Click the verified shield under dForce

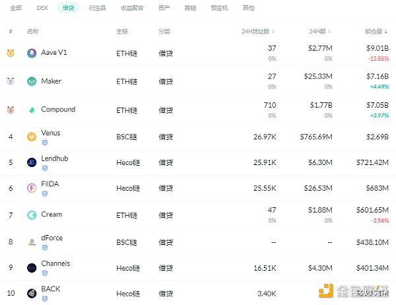click(45, 248)
